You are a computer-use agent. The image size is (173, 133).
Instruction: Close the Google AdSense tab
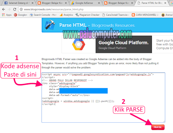pos(99,3)
